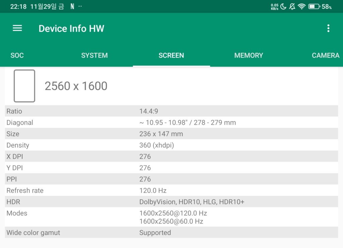The image size is (343, 248).
Task: Switch to the CAMERA tab
Action: [326, 55]
